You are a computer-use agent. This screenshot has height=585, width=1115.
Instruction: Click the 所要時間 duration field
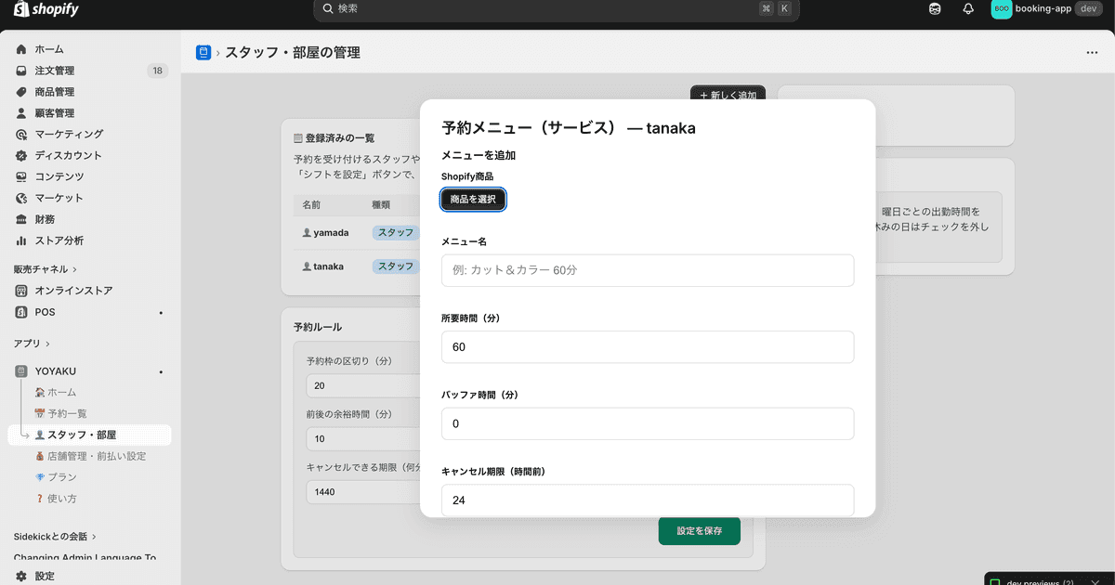click(x=648, y=346)
